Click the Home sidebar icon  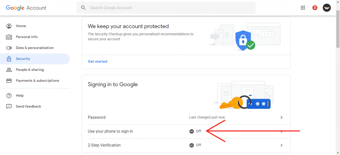click(x=9, y=26)
